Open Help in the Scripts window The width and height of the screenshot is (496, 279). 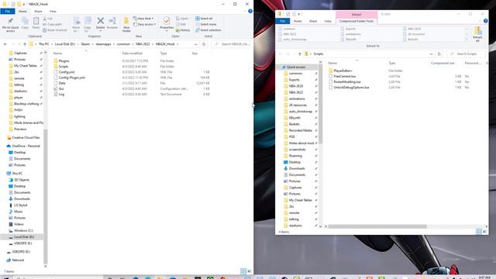(x=486, y=21)
